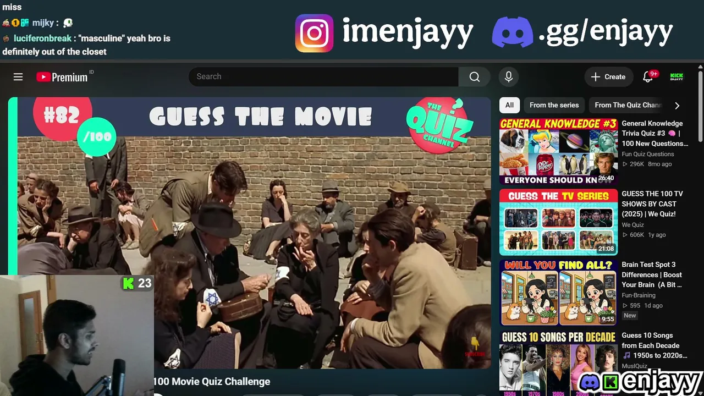Open the notifications bell
Image resolution: width=704 pixels, height=396 pixels.
pos(648,76)
